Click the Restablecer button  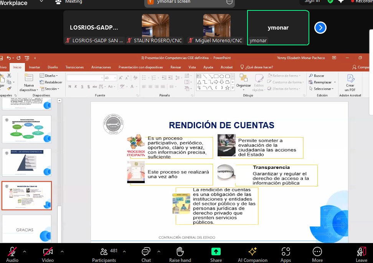[51, 82]
